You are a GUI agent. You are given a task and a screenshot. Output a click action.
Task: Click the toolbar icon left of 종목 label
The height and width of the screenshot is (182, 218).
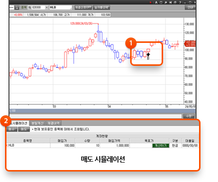pos(17,7)
